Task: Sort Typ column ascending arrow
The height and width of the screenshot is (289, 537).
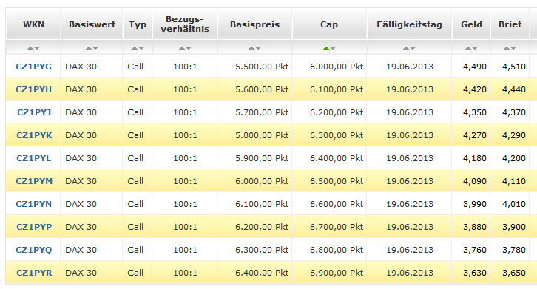Action: 135,48
